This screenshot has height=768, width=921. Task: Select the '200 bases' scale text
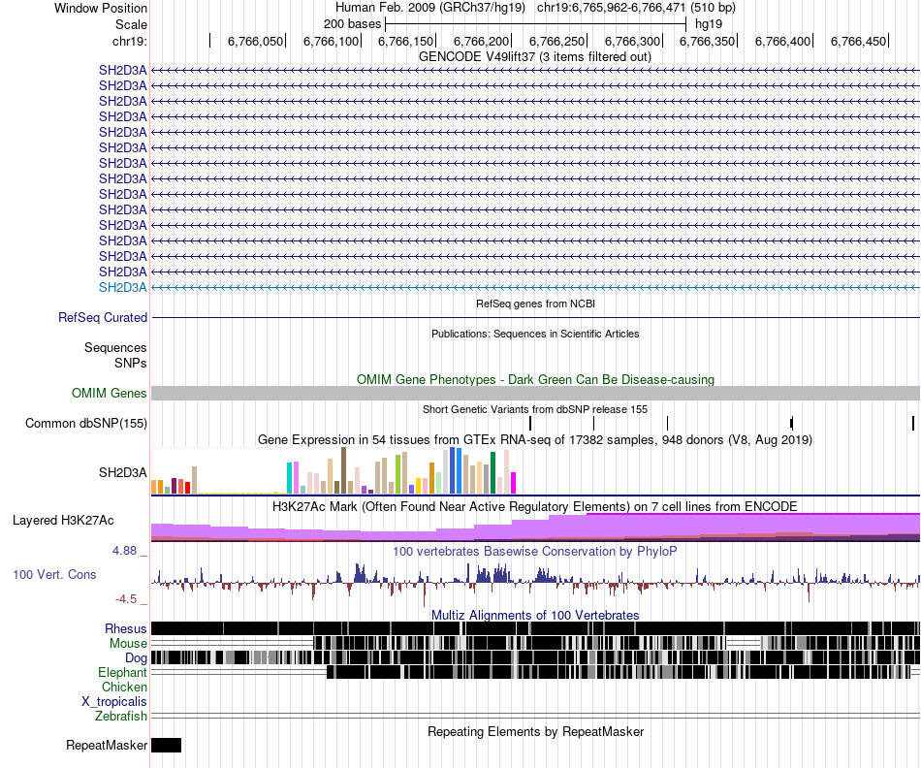352,24
